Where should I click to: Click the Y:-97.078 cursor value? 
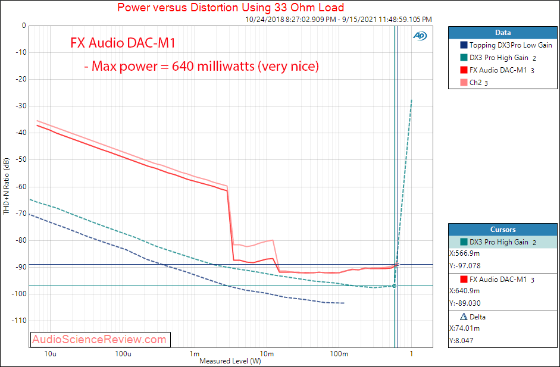click(465, 266)
